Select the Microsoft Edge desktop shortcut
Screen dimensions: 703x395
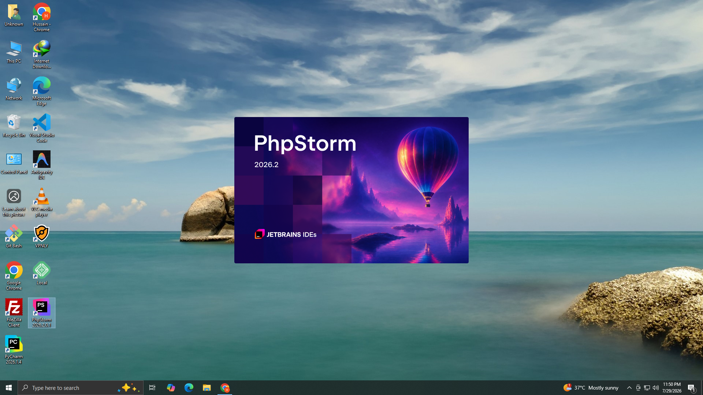42,91
